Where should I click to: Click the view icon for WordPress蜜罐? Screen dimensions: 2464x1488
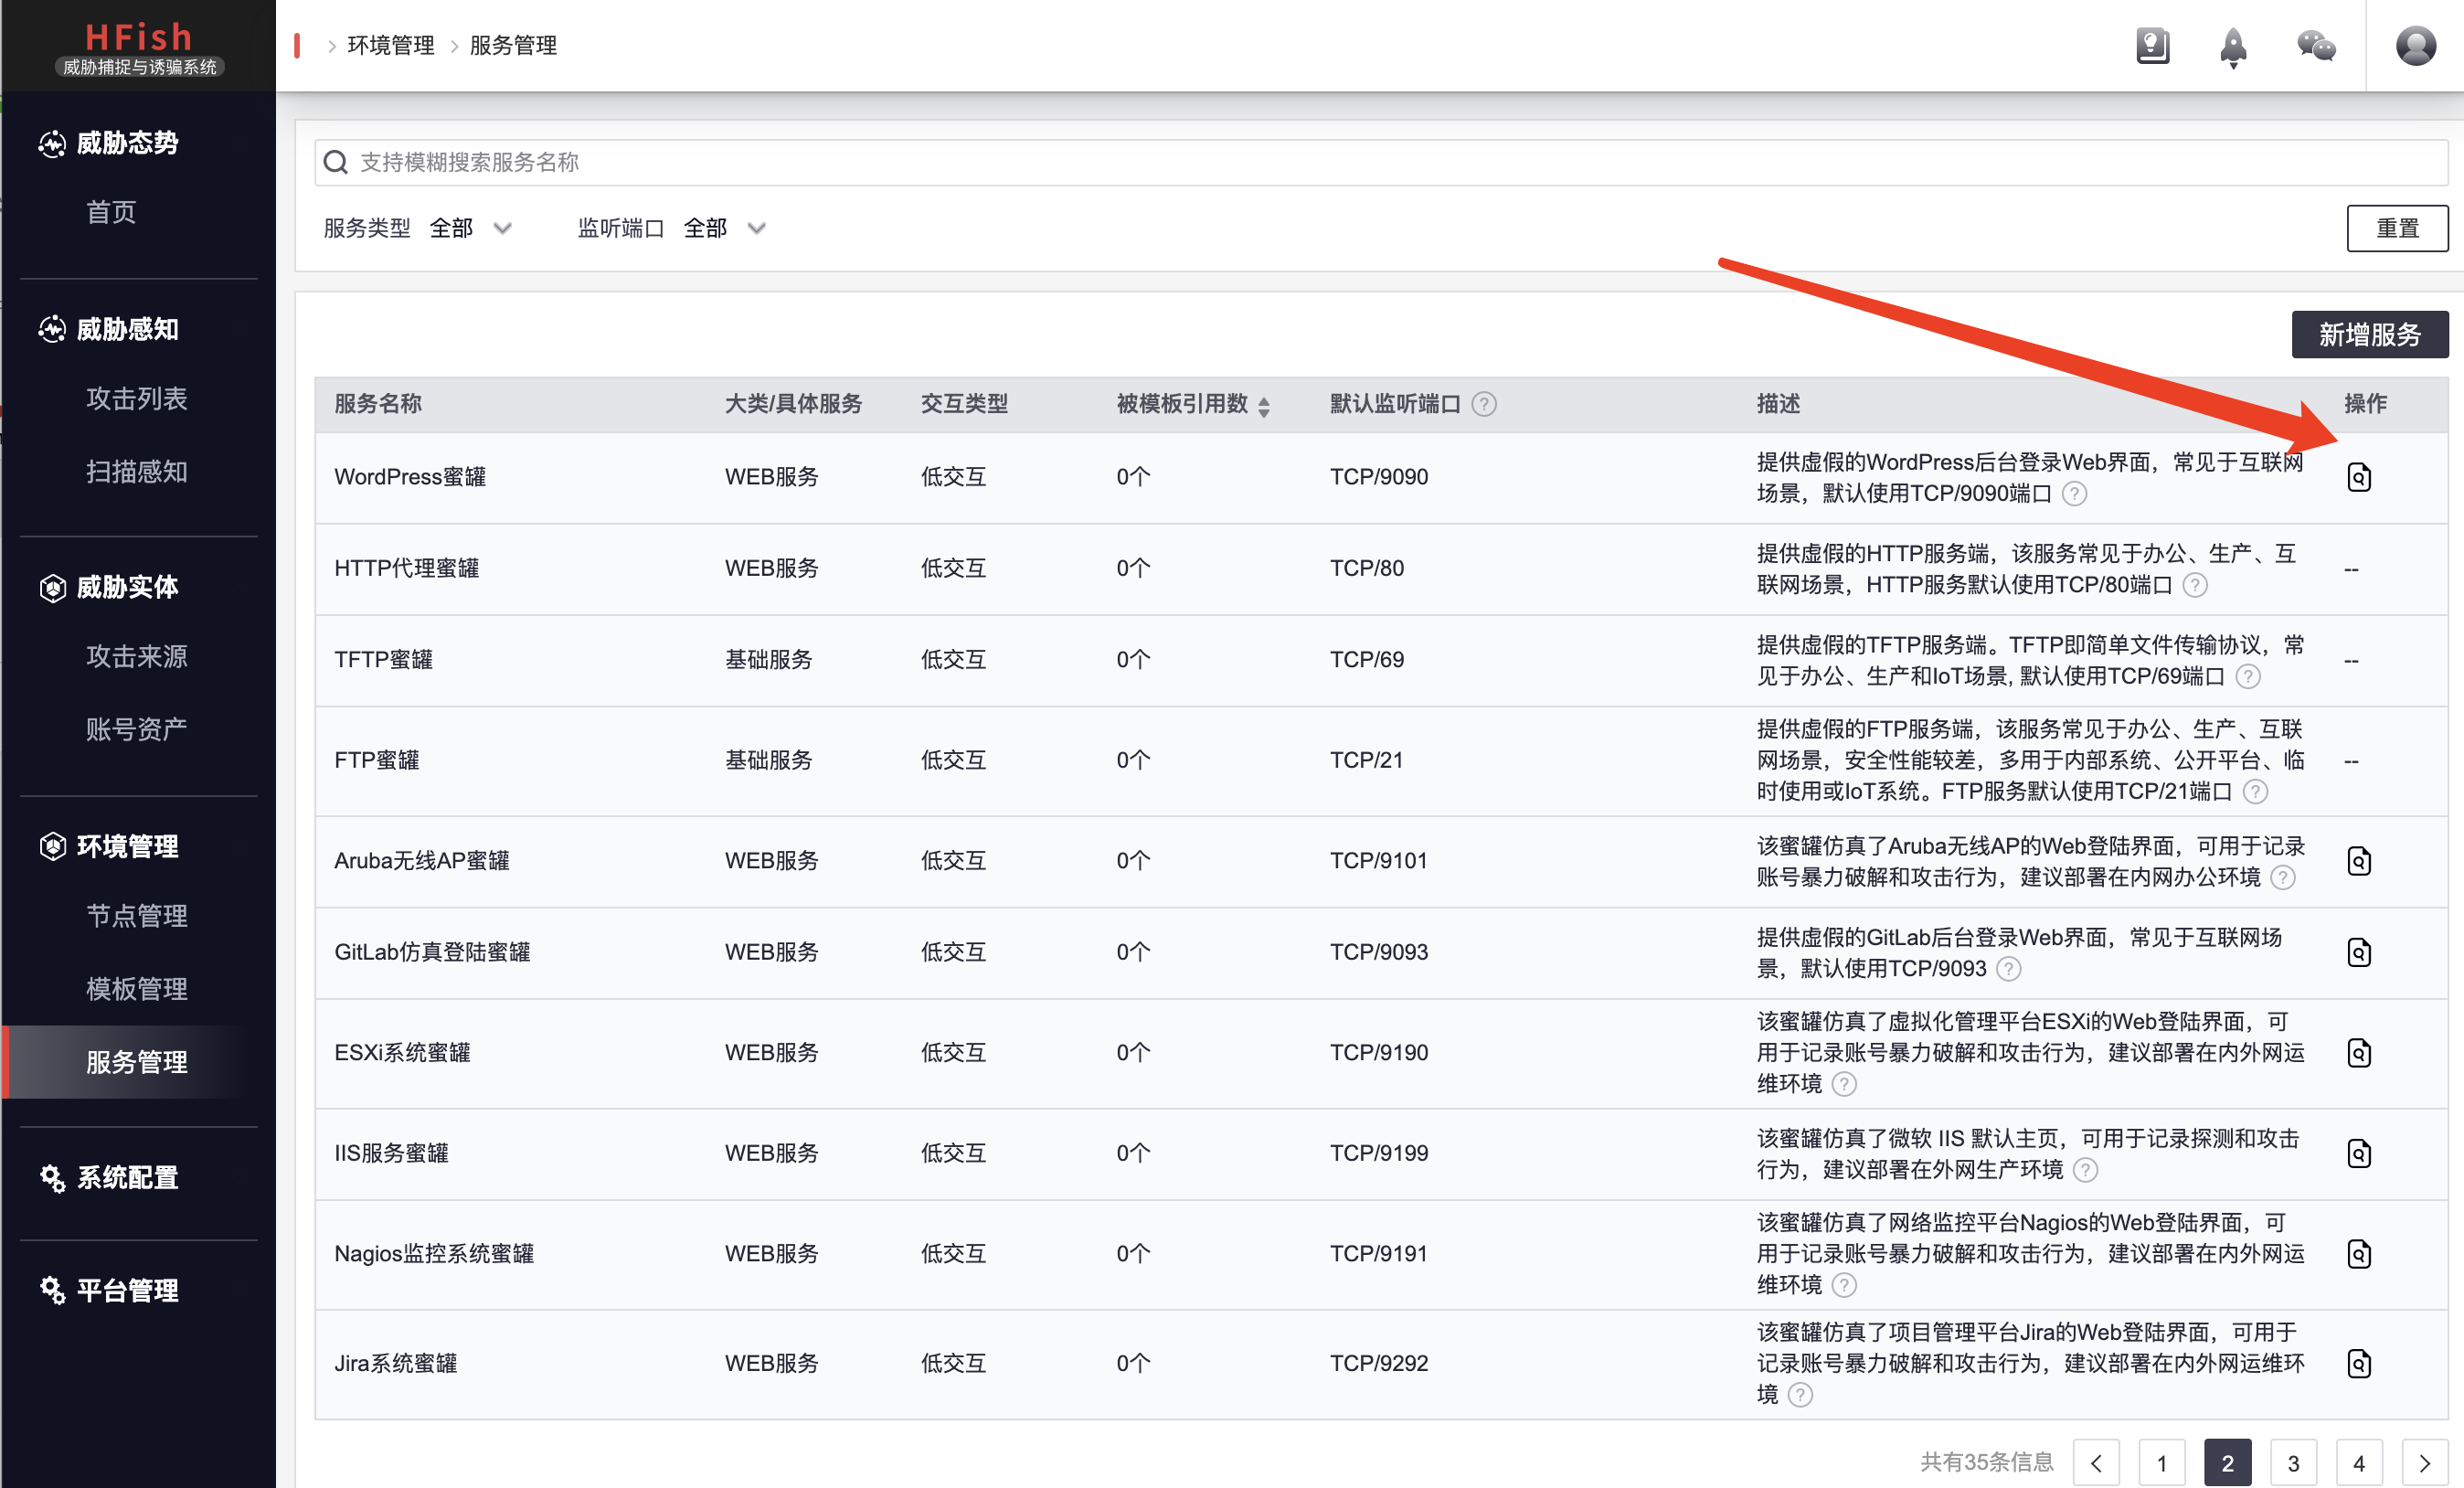[x=2358, y=477]
